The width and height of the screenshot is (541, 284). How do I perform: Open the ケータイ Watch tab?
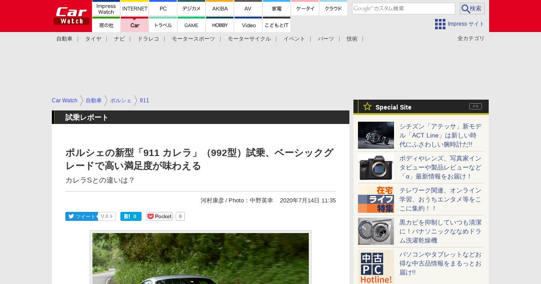click(x=305, y=8)
